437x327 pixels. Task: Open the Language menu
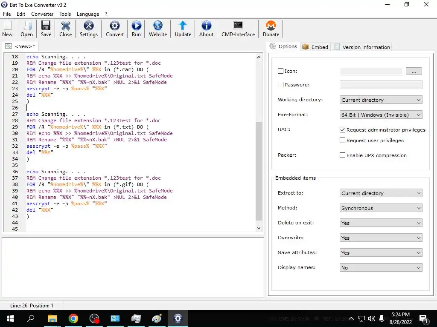click(x=88, y=14)
